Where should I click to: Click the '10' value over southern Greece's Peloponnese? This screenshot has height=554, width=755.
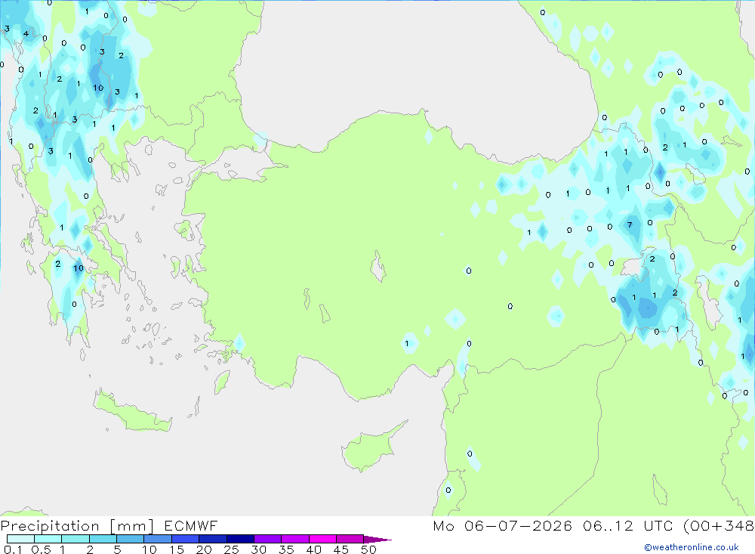click(x=79, y=268)
